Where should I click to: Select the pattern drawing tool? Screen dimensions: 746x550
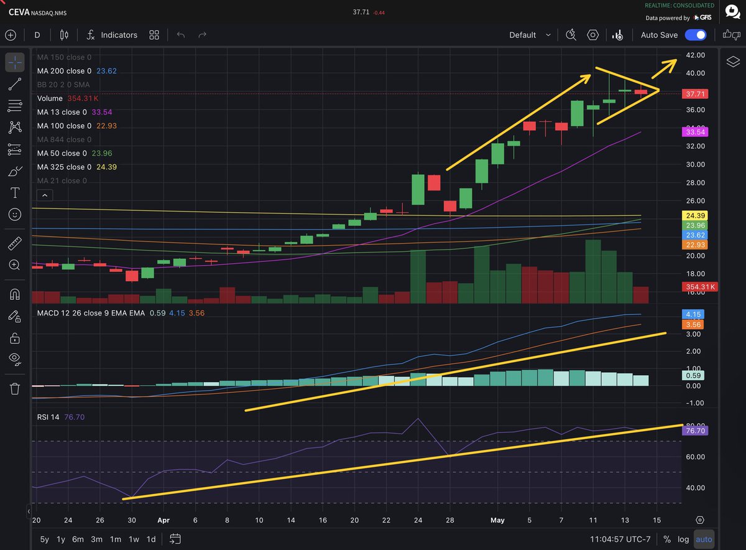tap(15, 128)
